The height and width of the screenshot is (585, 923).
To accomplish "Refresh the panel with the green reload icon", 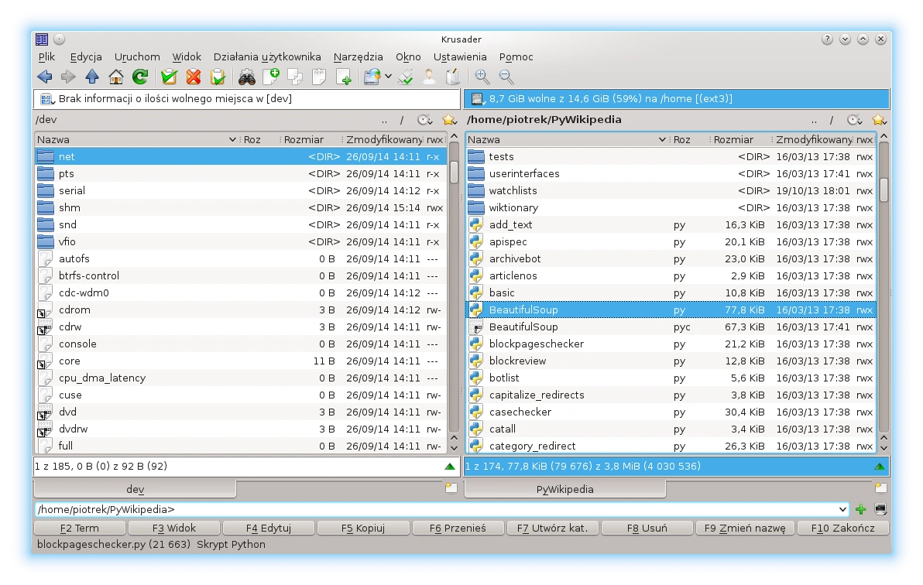I will pos(140,77).
